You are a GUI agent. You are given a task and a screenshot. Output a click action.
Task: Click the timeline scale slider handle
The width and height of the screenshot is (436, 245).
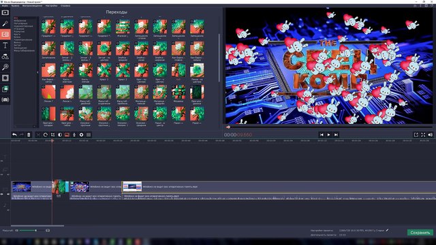[x=36, y=230]
